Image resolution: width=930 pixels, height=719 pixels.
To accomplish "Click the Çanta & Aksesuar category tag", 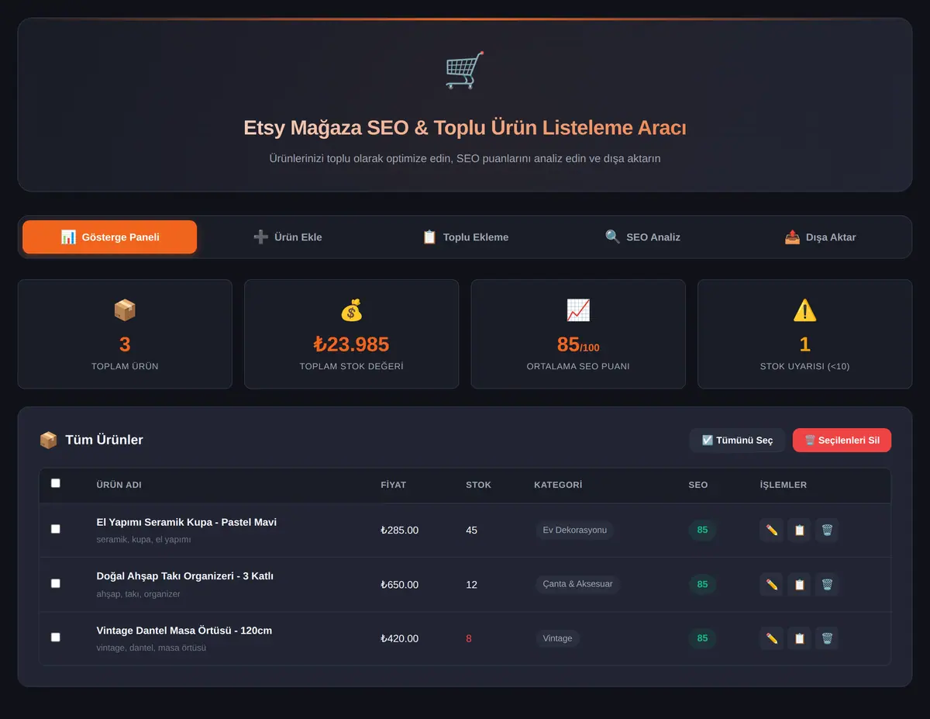I will (x=577, y=584).
